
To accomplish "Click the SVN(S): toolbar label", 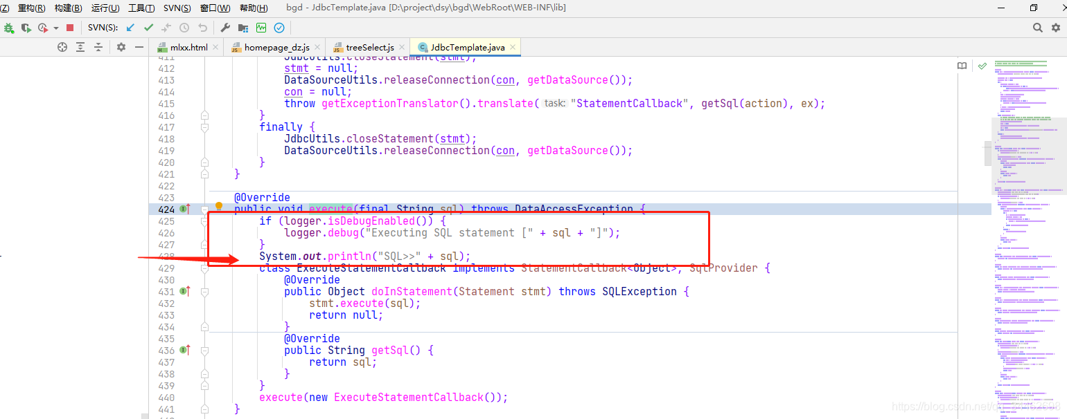I will 103,28.
